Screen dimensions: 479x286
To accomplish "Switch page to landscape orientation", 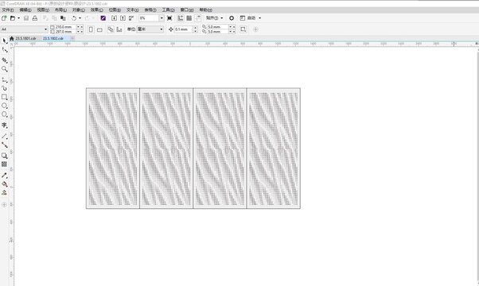I will (x=99, y=29).
